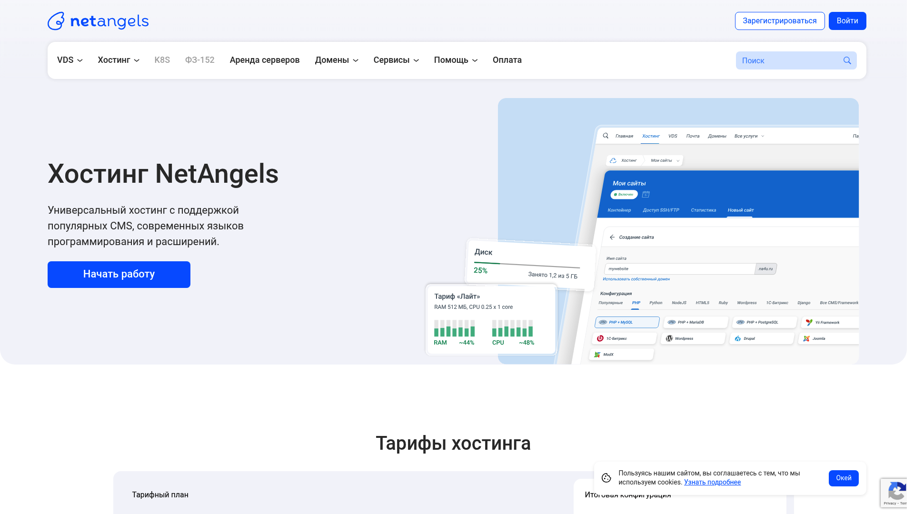This screenshot has height=514, width=914.
Task: Click the Drupal icon in the preview
Action: pos(738,338)
